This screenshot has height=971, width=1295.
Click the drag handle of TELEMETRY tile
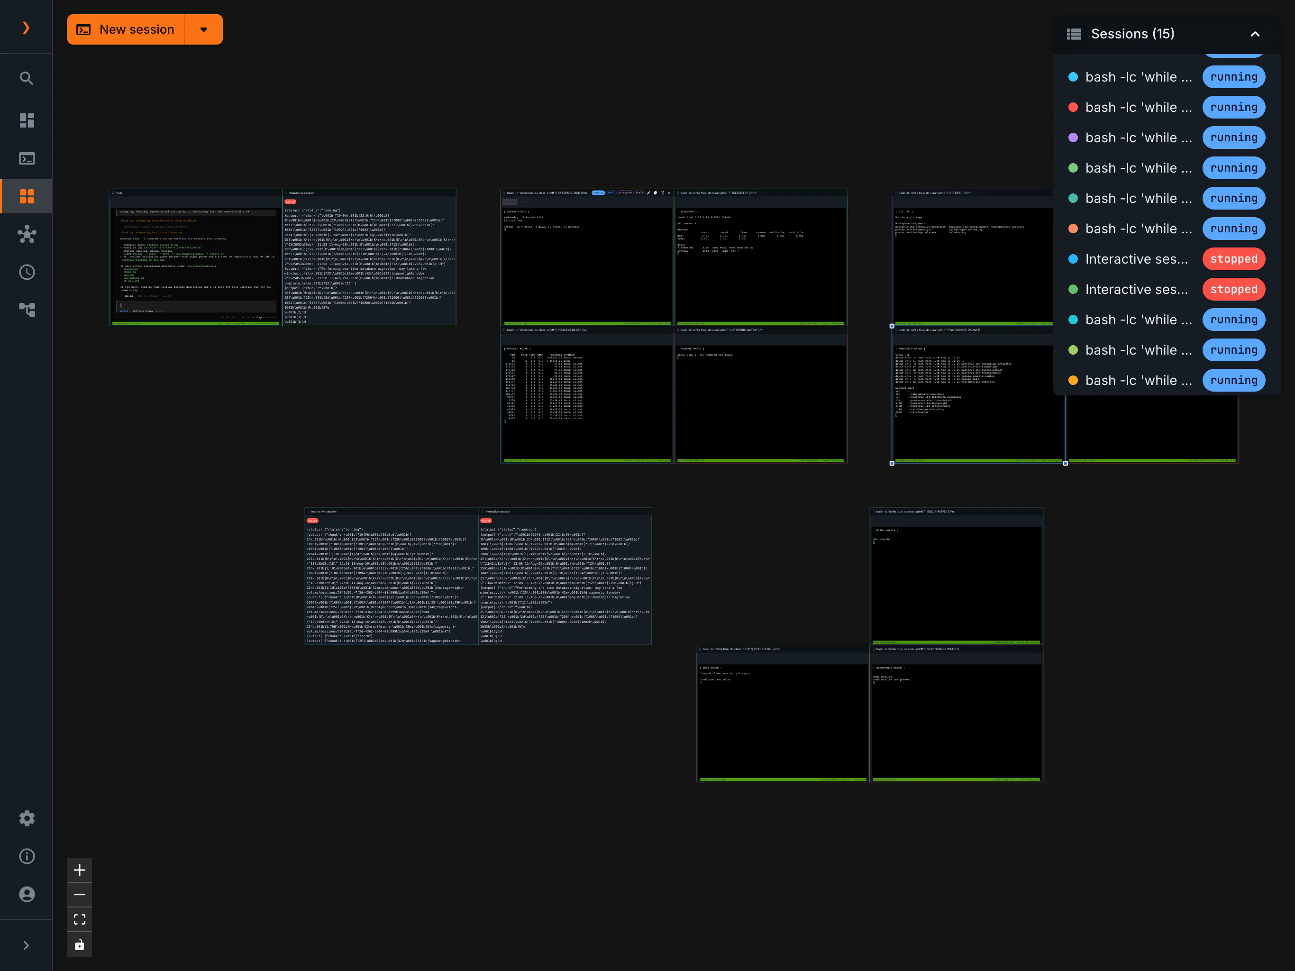click(x=677, y=192)
